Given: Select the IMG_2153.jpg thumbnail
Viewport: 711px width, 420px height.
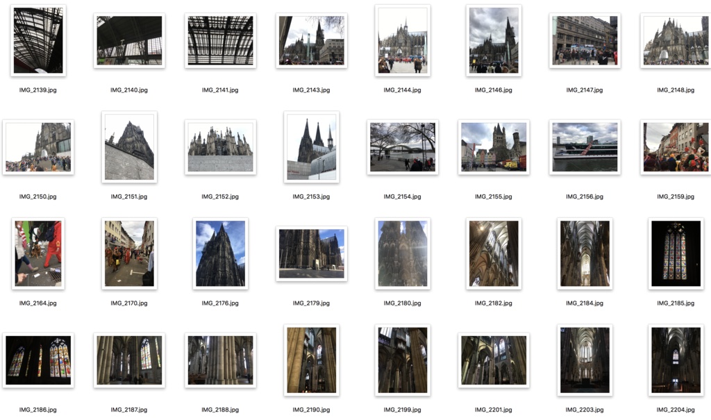Looking at the screenshot, I should click(x=312, y=147).
